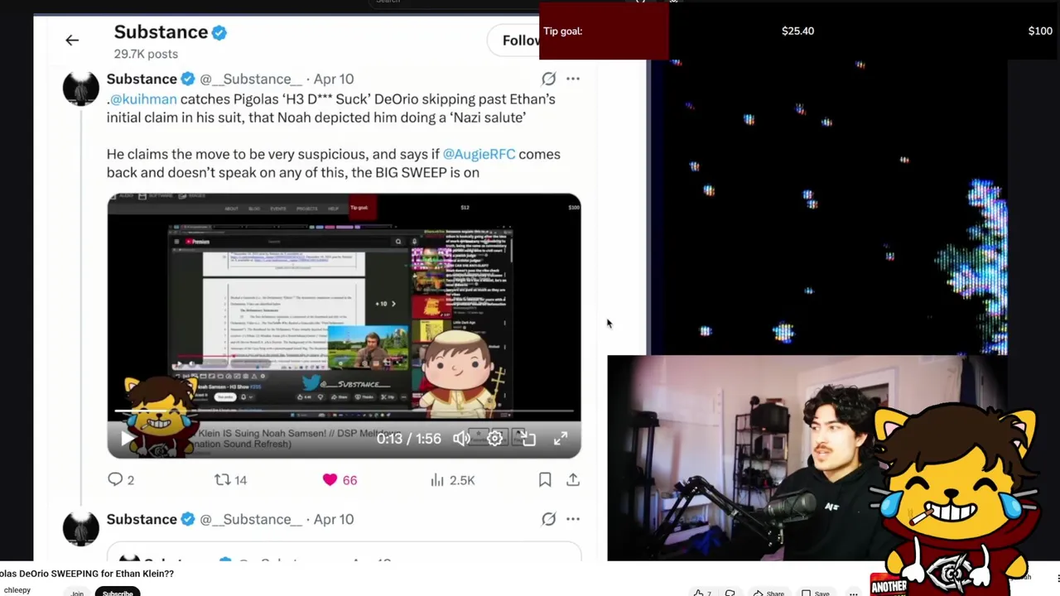Open the chleepy channel name
This screenshot has width=1060, height=596.
click(x=17, y=590)
